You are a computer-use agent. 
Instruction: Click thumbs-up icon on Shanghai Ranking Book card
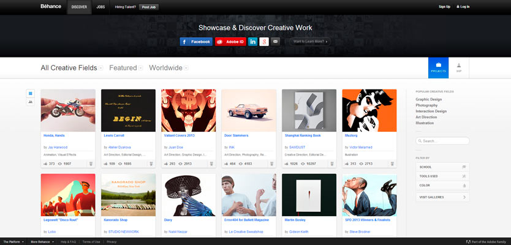287,164
